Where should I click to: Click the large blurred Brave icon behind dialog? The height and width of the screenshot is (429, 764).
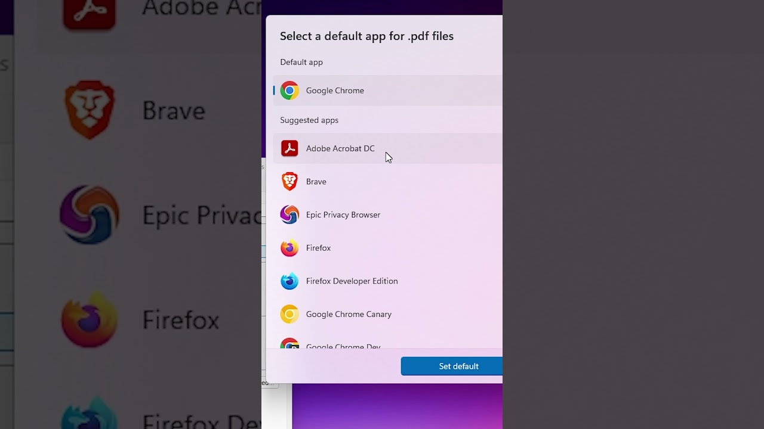coord(90,110)
